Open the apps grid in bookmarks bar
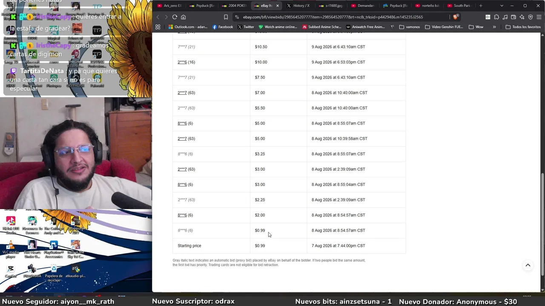Viewport: 545px width, 306px height. [x=158, y=27]
